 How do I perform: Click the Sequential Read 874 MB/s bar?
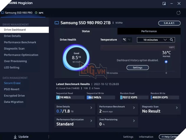pyautogui.click(x=70, y=97)
